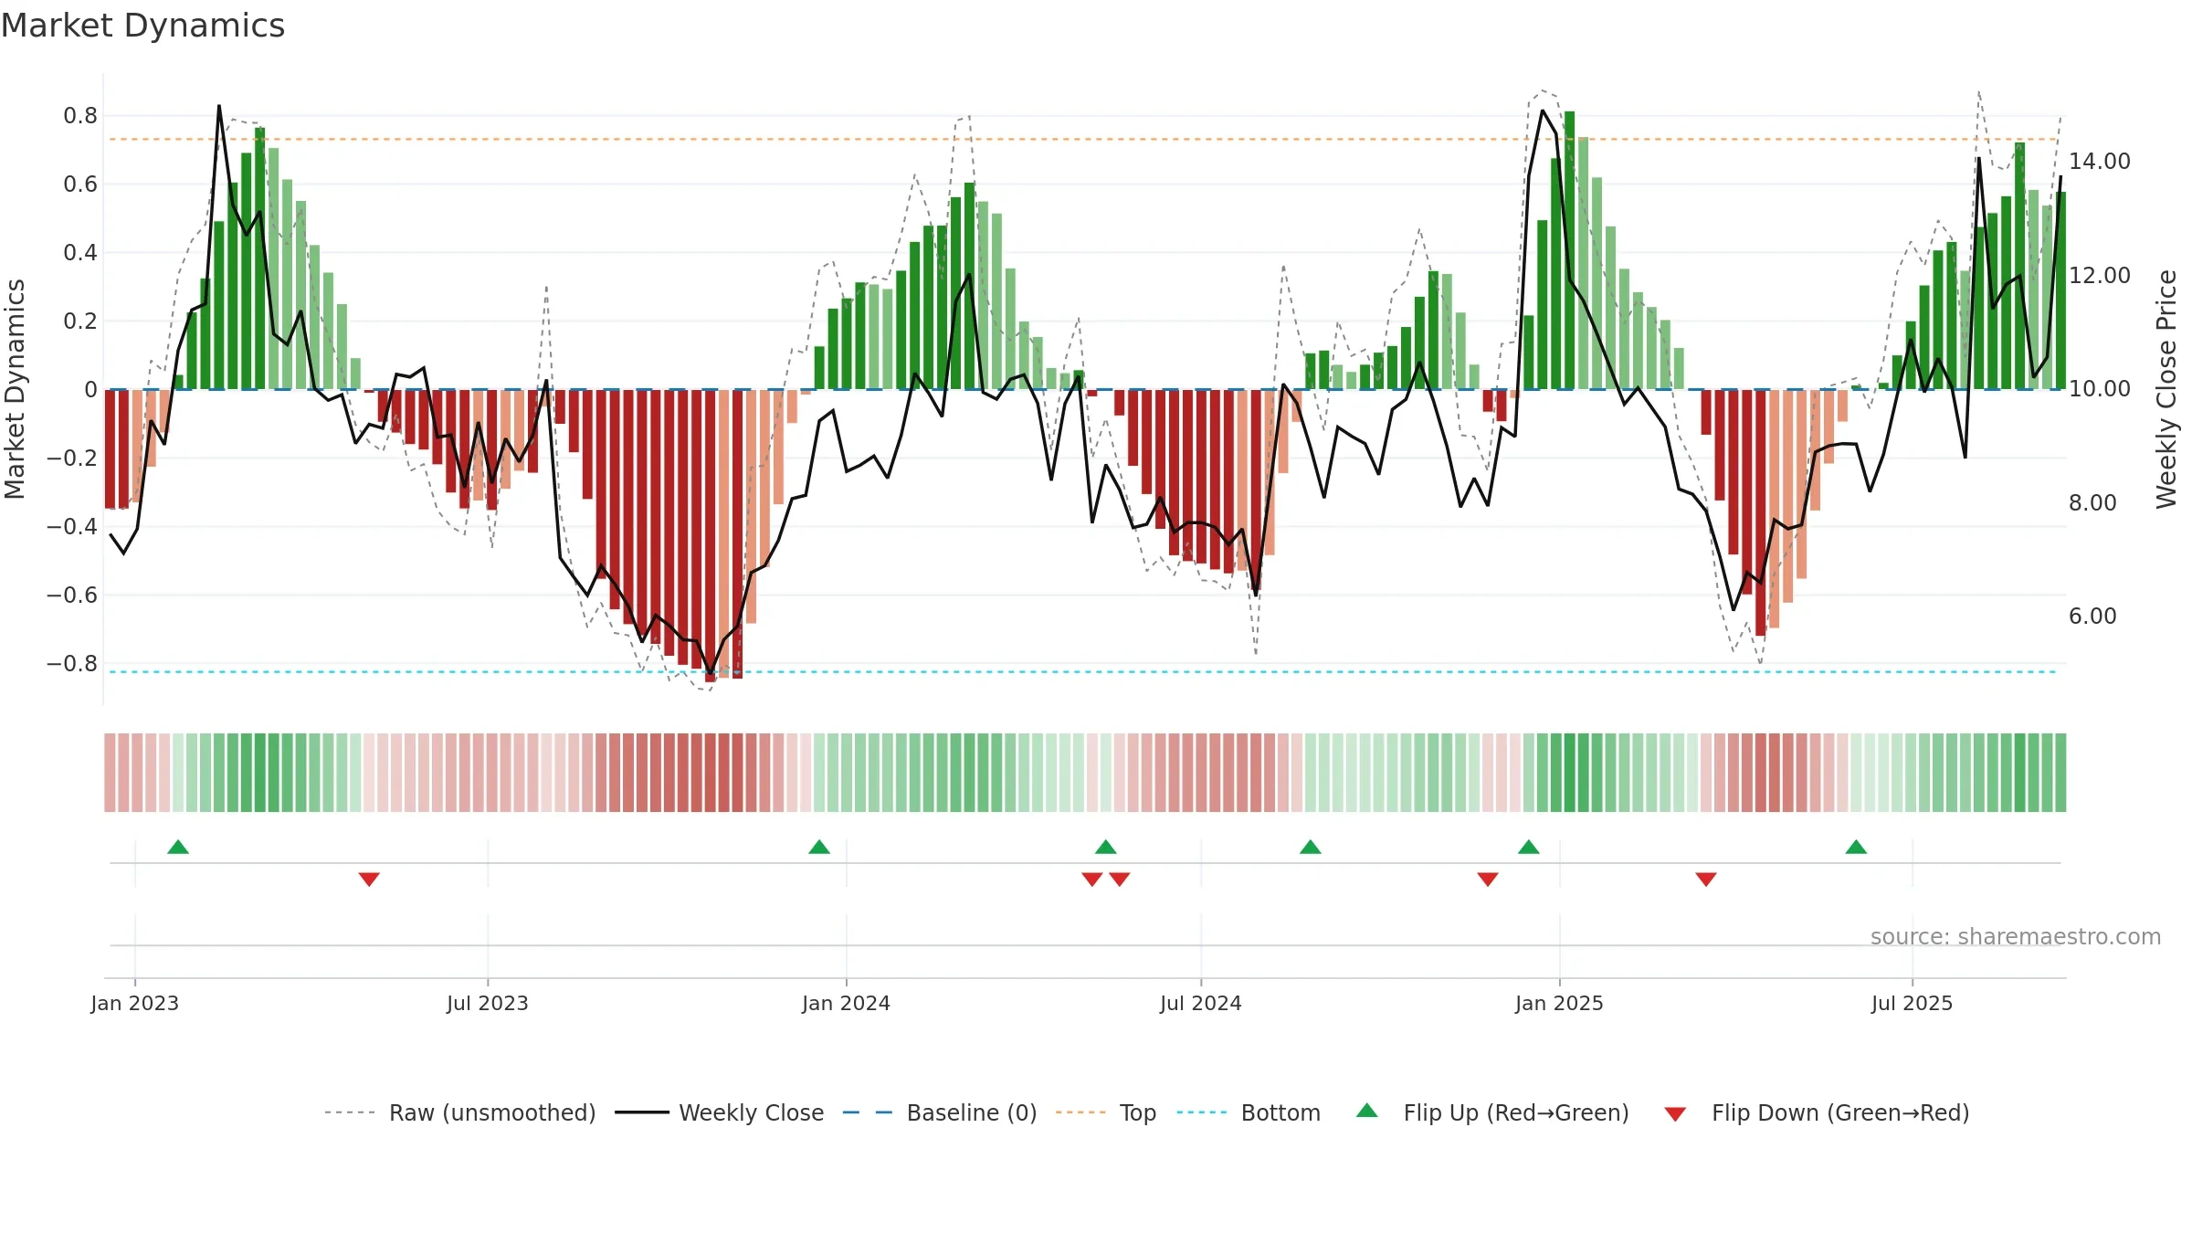Select the Flip Up marker just before Jul 2025
This screenshot has height=1233, width=2192.
tap(1856, 847)
